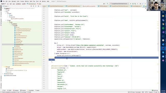
Task: Open the Terminal tool window
Action: click(x=23, y=90)
